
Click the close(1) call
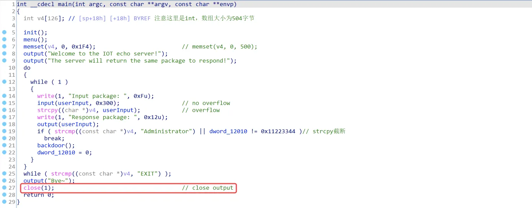[39, 188]
